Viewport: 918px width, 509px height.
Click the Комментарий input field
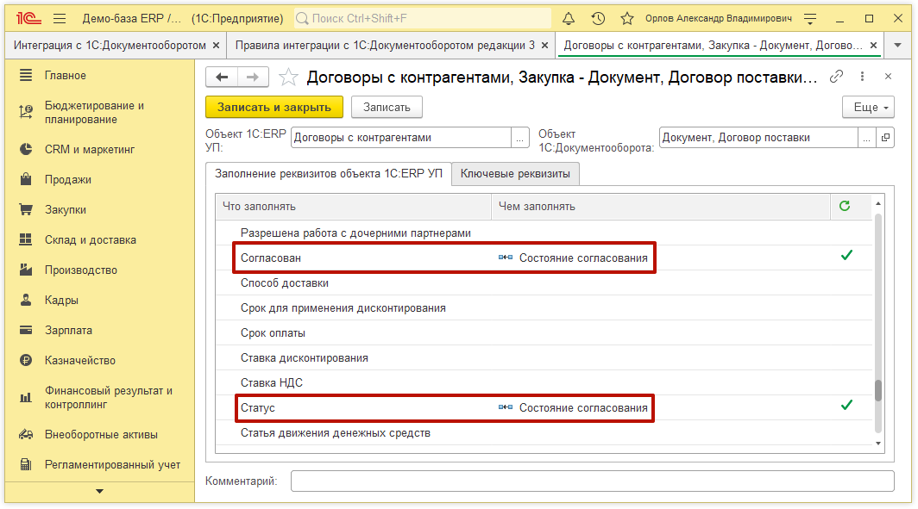point(593,481)
